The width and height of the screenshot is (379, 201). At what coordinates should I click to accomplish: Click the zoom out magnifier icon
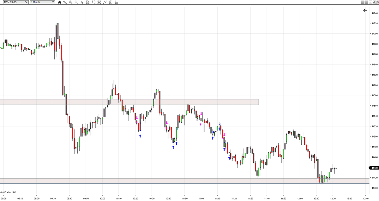click(76, 2)
